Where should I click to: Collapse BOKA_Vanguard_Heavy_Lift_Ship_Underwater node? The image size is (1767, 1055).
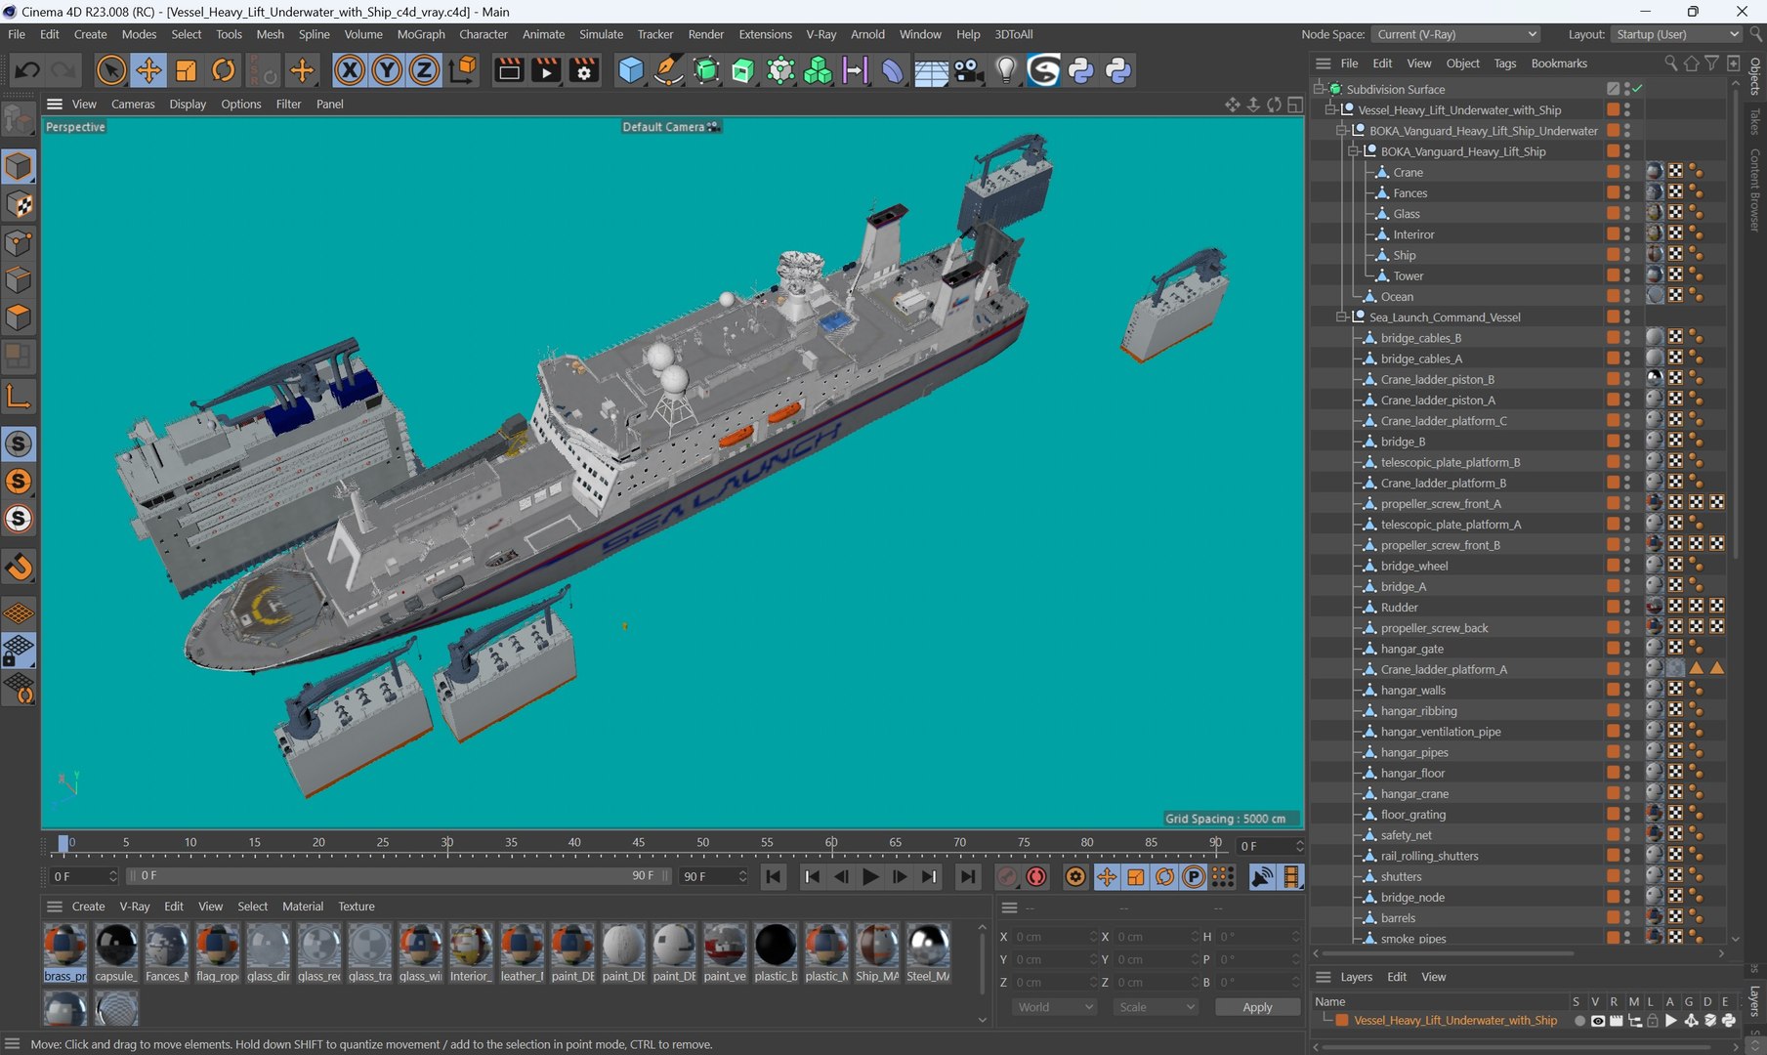(x=1342, y=131)
